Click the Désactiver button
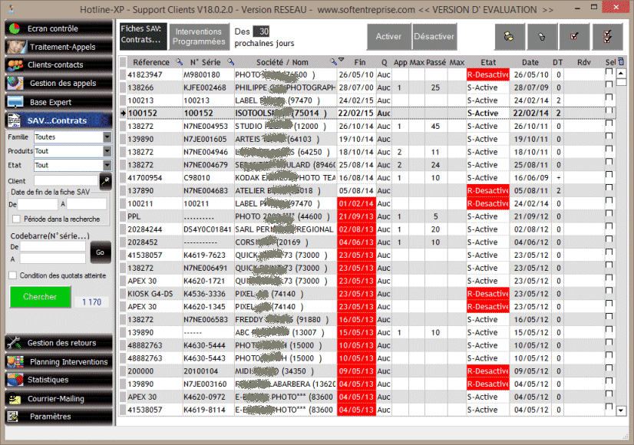The width and height of the screenshot is (634, 445). (x=434, y=36)
